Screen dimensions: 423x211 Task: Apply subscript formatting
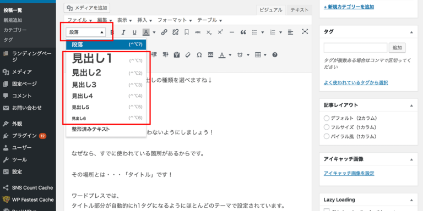point(209,32)
